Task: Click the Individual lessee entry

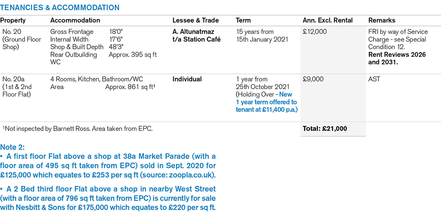Action: point(187,79)
